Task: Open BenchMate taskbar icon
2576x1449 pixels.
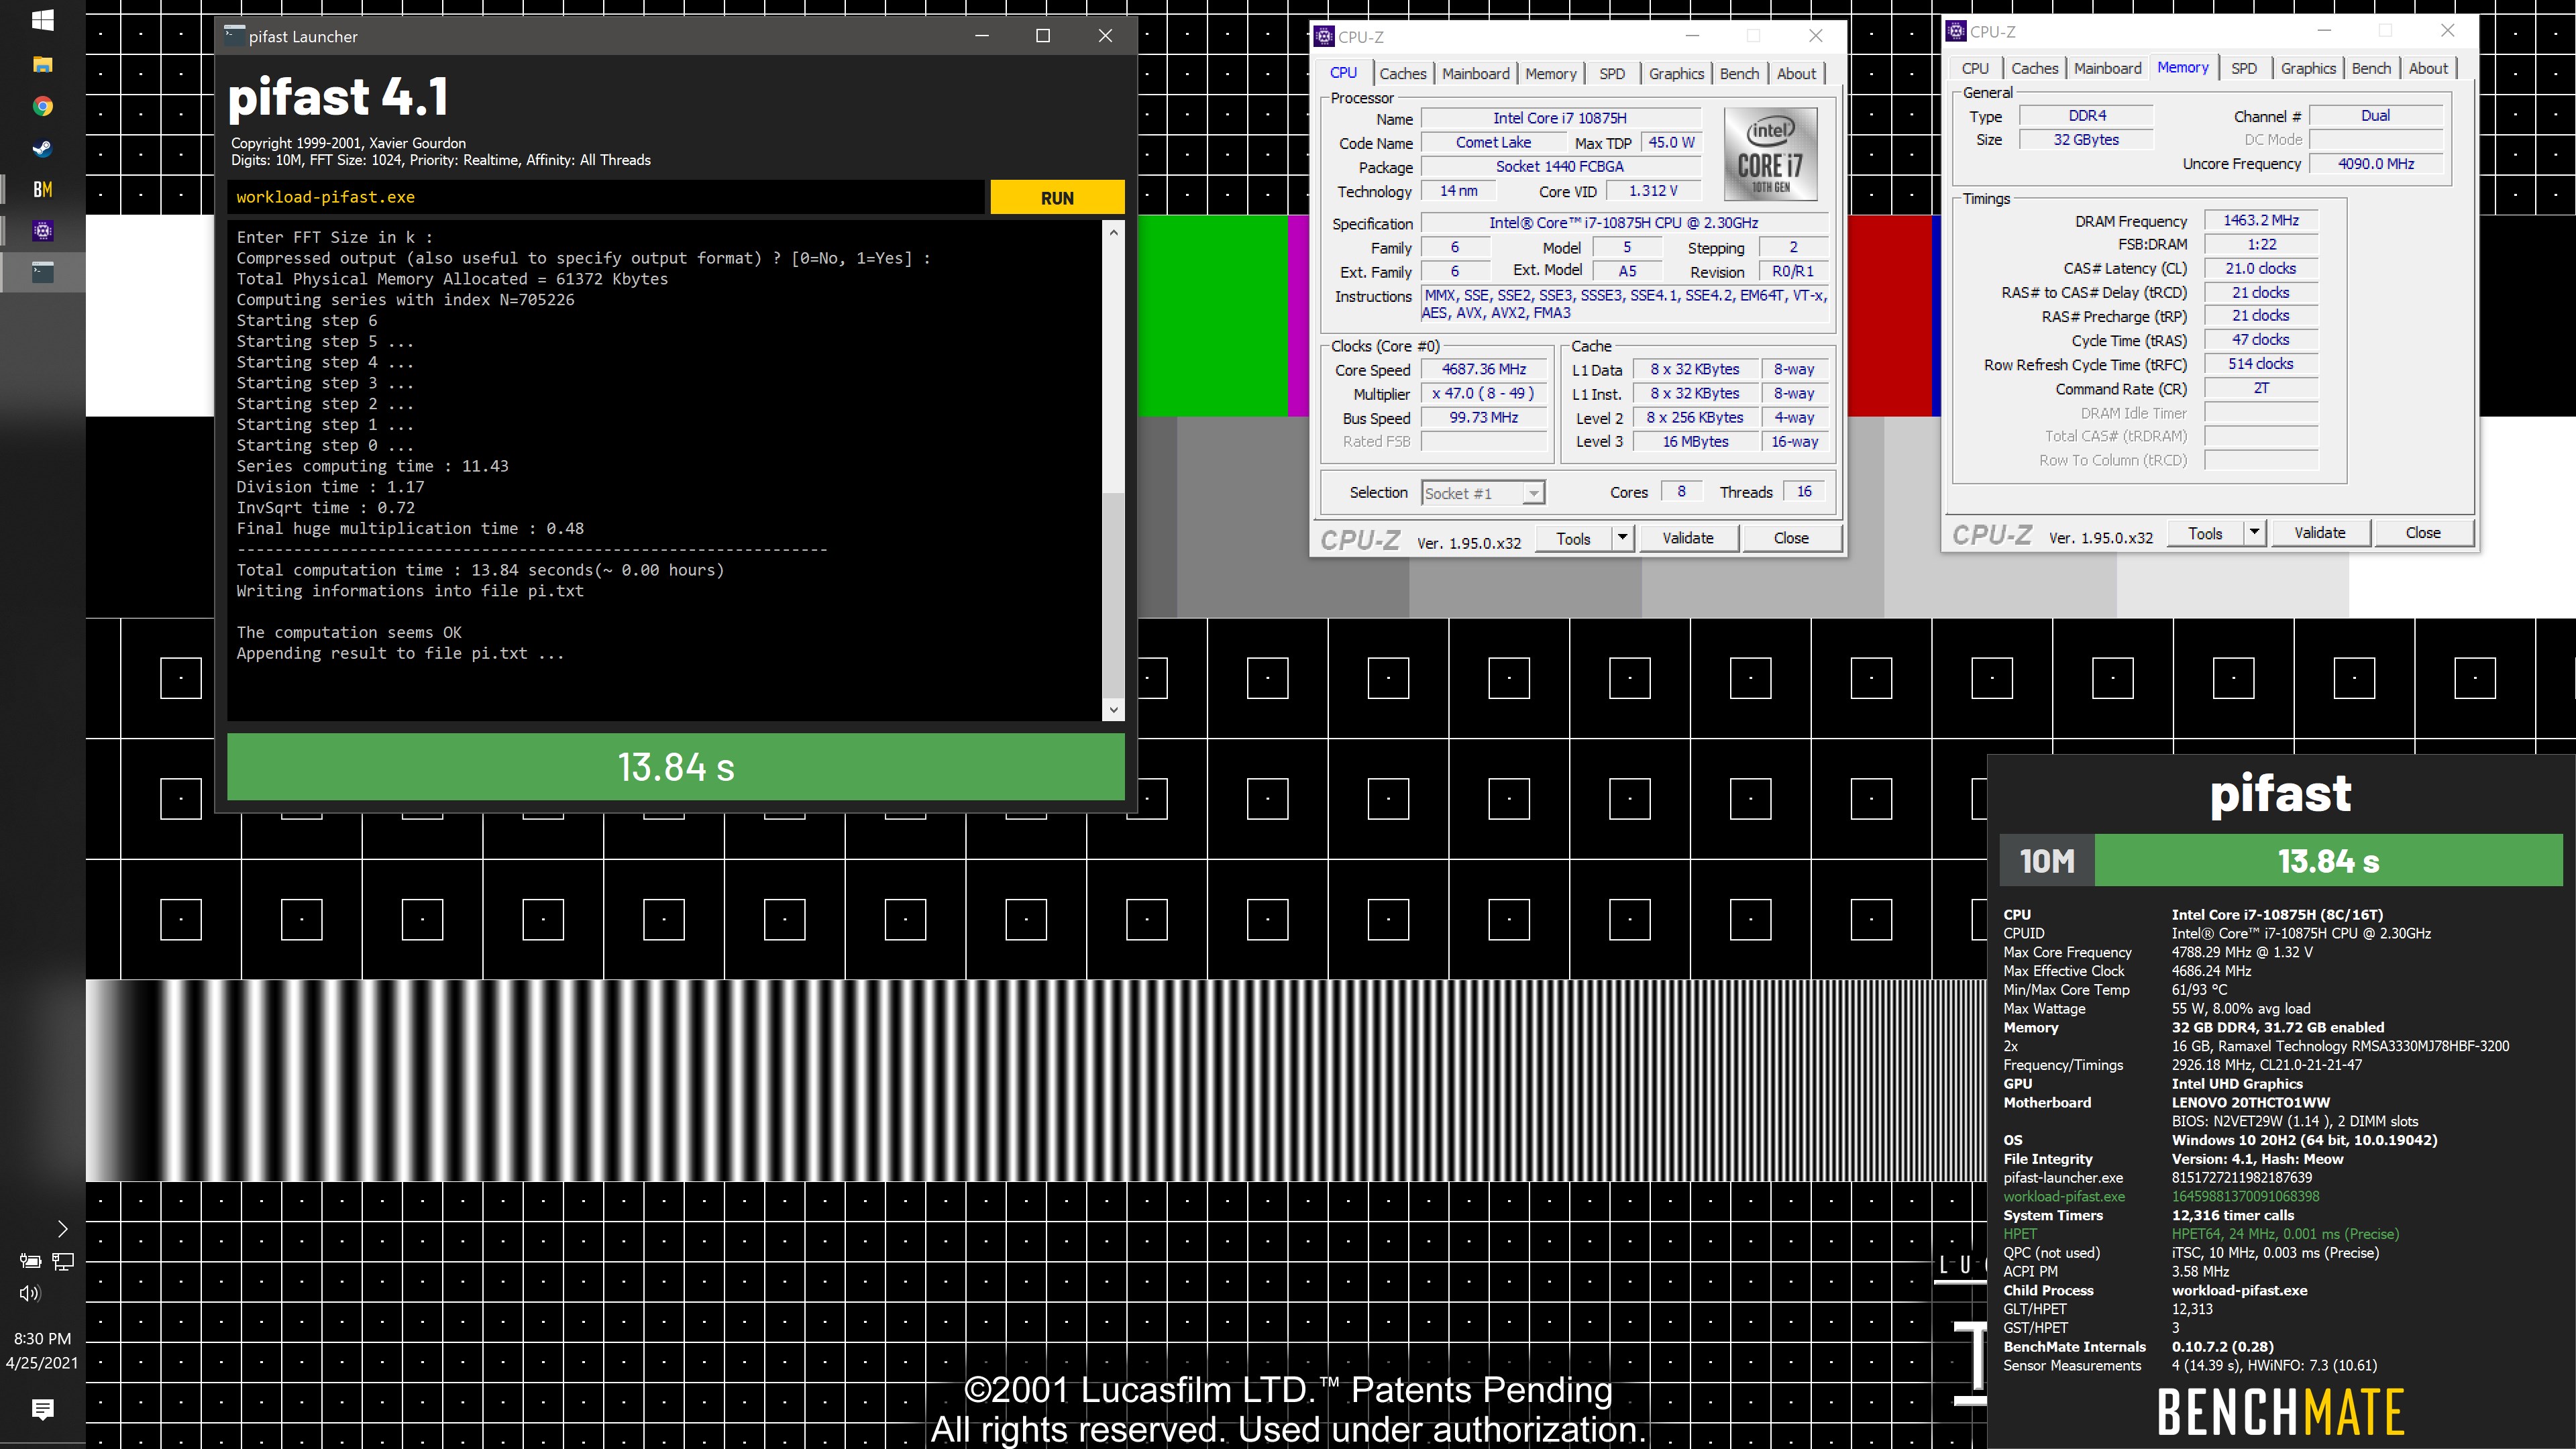Action: (42, 189)
